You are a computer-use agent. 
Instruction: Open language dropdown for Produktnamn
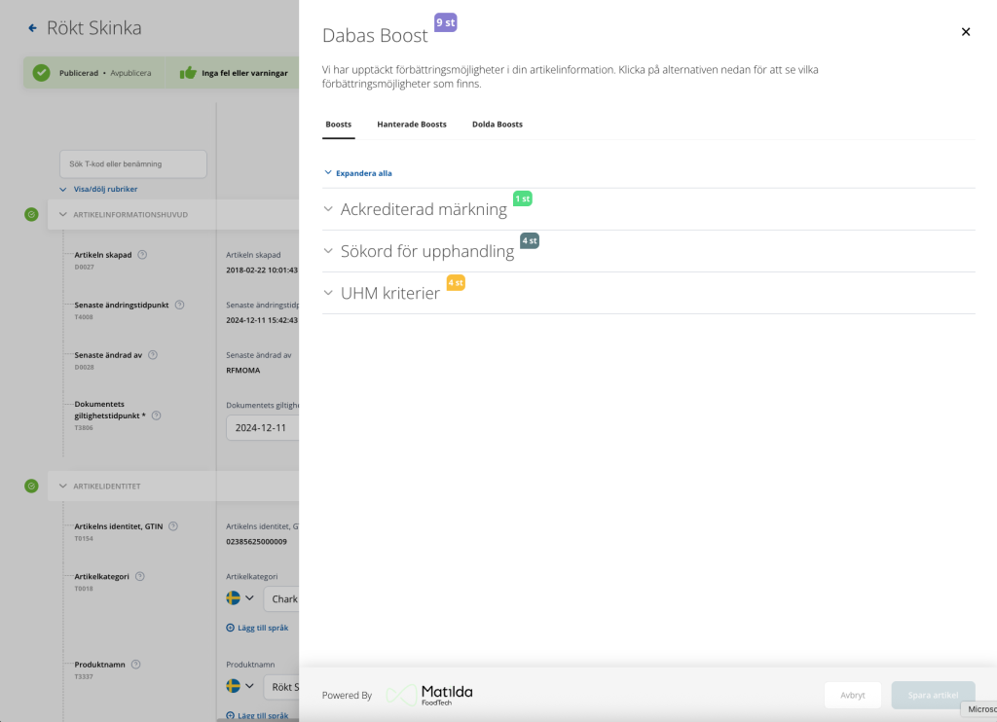coord(249,686)
